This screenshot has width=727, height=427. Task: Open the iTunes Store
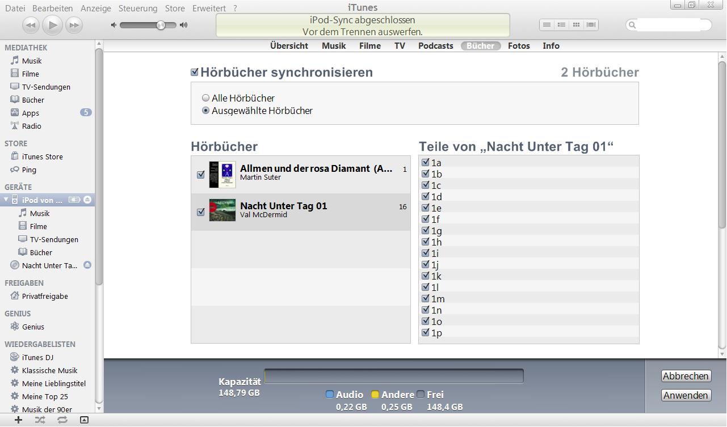point(42,157)
